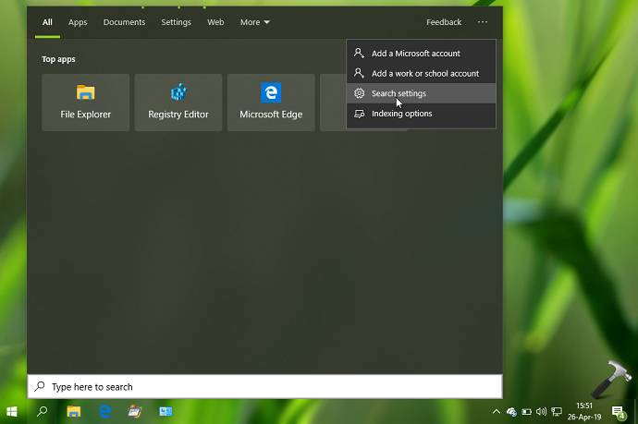Open the Feedback link
638x424 pixels.
click(x=444, y=22)
